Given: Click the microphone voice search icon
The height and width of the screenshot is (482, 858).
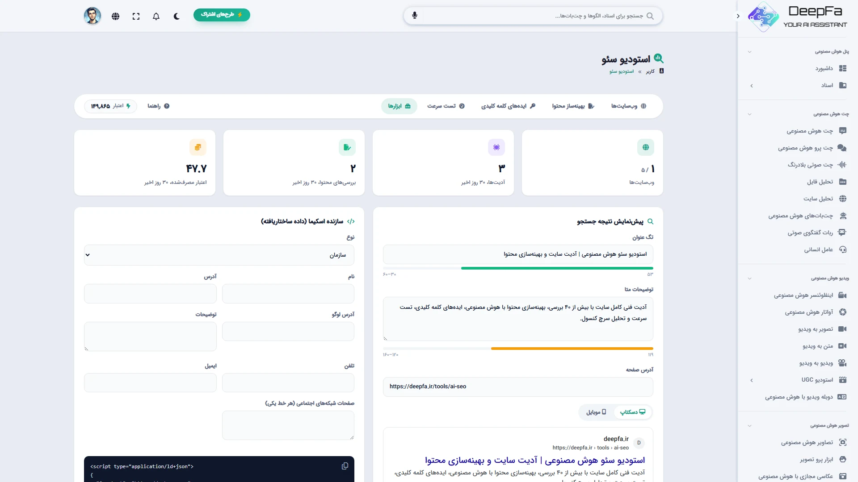Looking at the screenshot, I should tap(415, 16).
